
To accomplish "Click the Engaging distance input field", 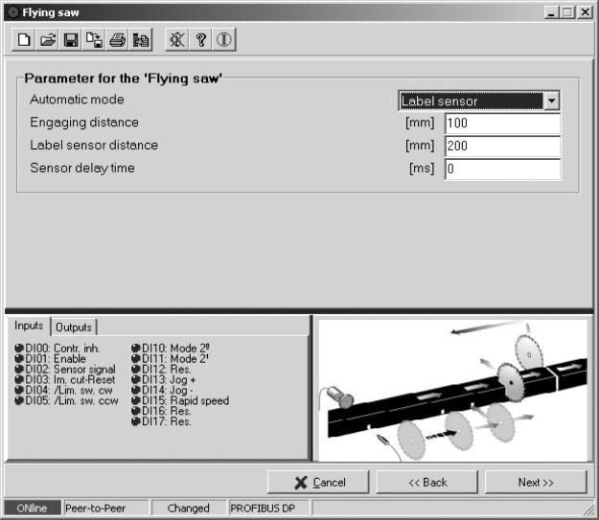I will [x=503, y=124].
